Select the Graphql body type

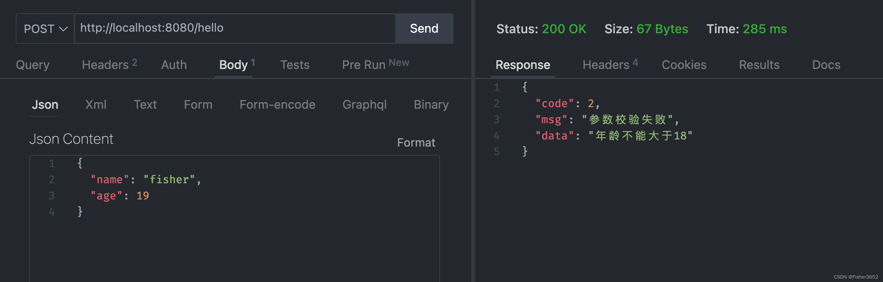point(364,105)
